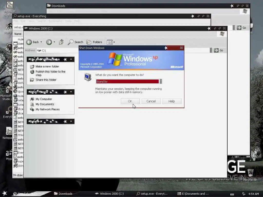Image resolution: width=263 pixels, height=197 pixels.
Task: Click the star icon on the setup.exe - Everything title bar
Action: click(x=193, y=16)
